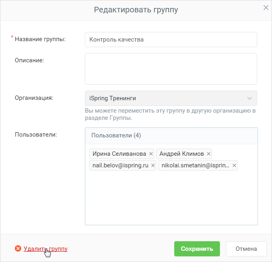Click the Название группы label
The height and width of the screenshot is (262, 272).
pyautogui.click(x=40, y=39)
